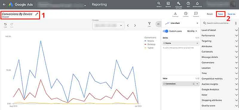Toggle the Custom y-axis switch
Viewport: 239px width, 110px height.
(166, 31)
